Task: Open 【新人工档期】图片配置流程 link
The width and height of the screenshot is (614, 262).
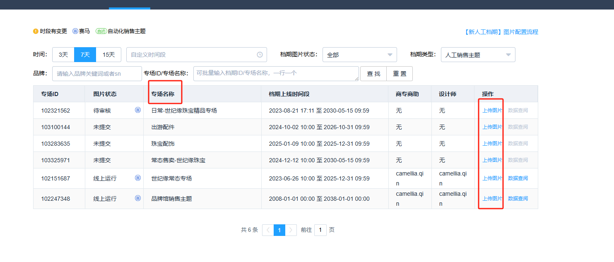Action: coord(501,32)
